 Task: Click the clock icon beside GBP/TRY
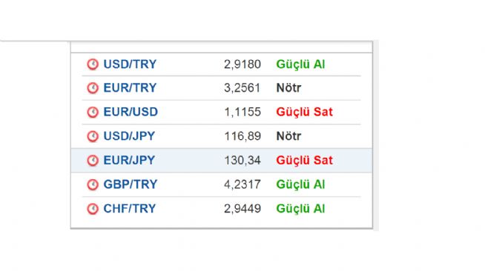93,184
